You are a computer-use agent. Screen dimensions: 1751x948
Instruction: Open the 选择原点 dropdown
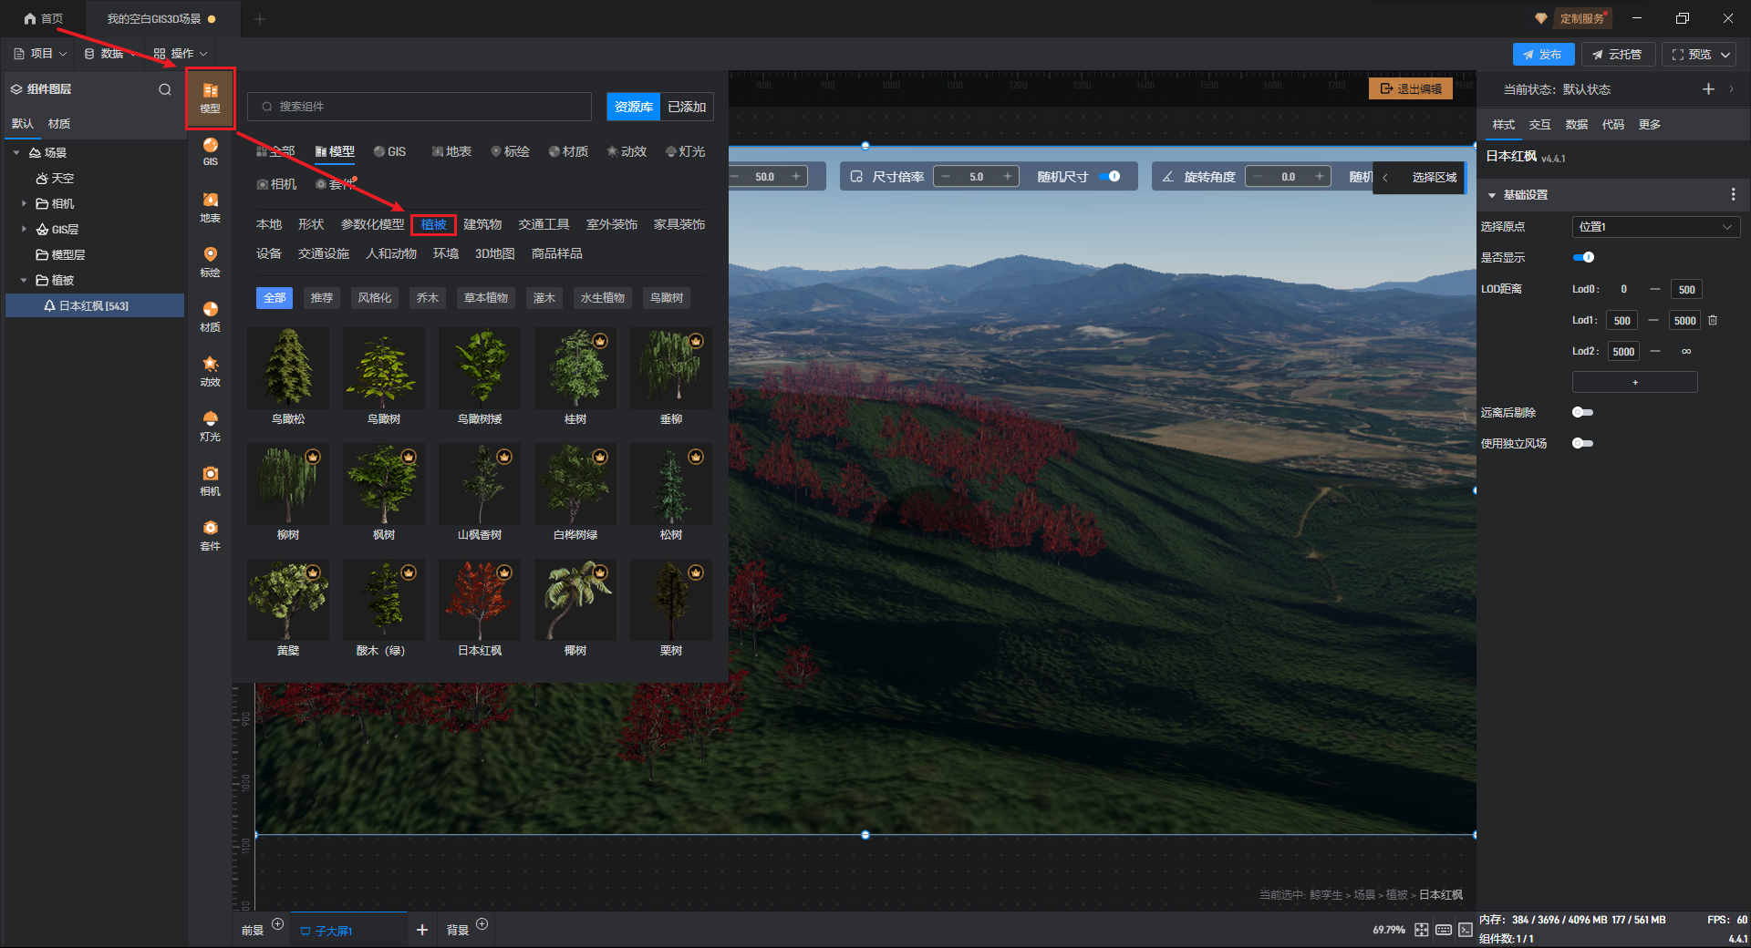[x=1655, y=226]
